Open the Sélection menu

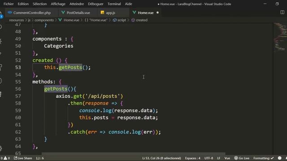[x=39, y=4]
